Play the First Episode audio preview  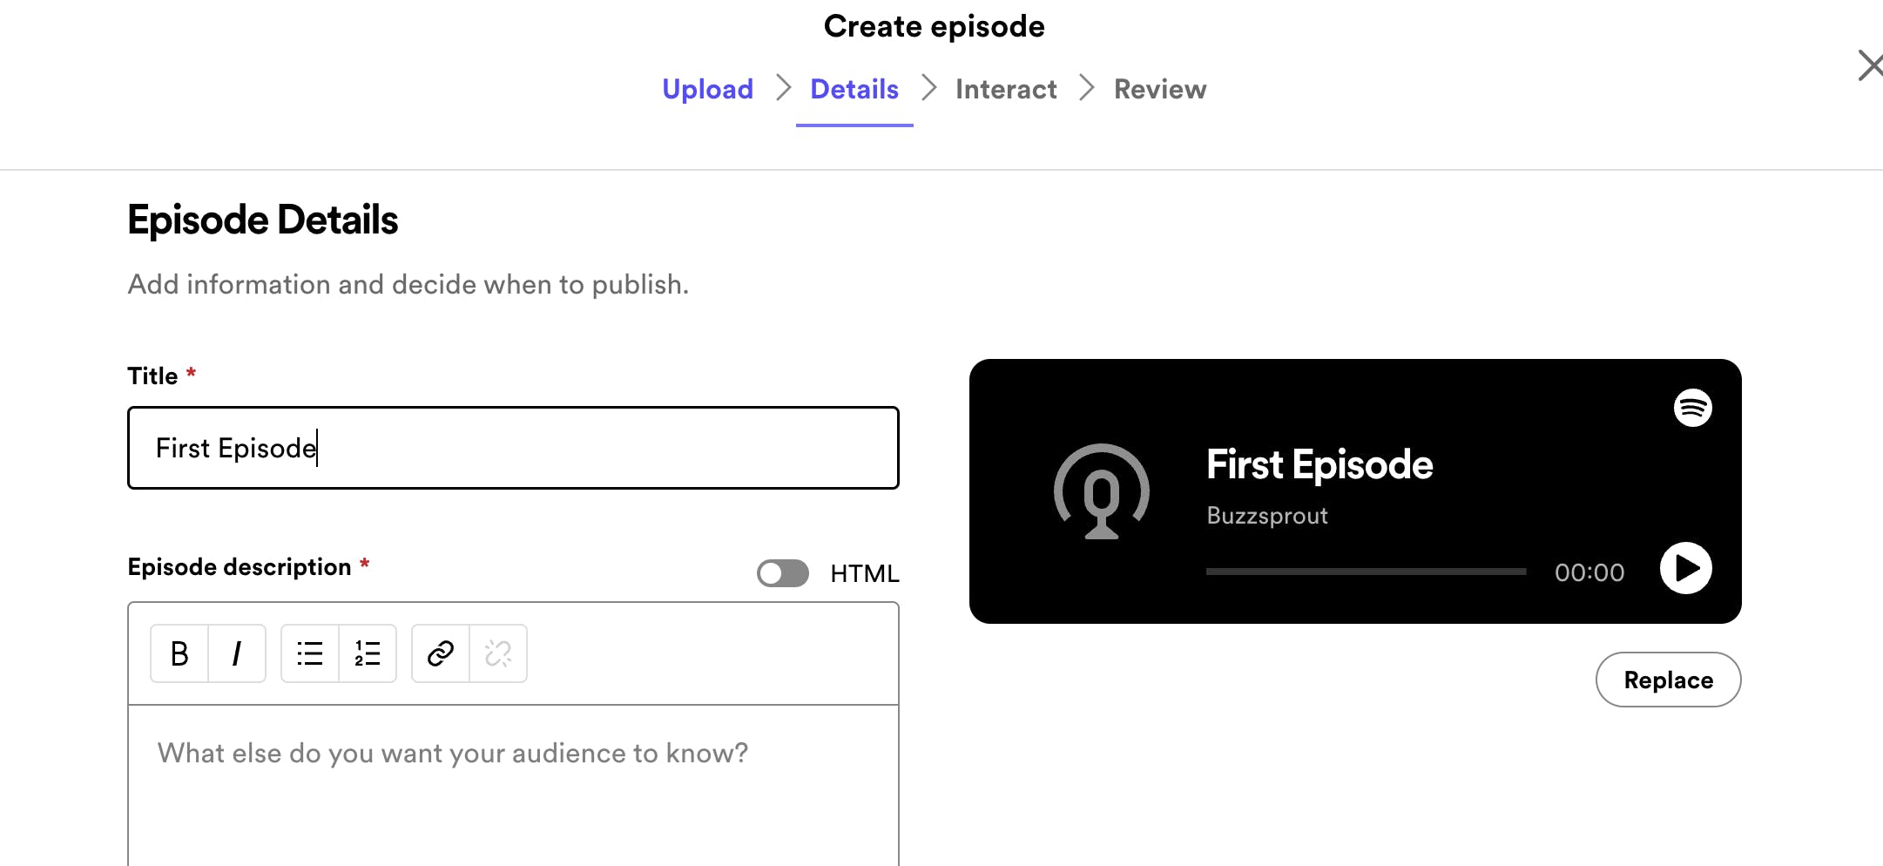(1685, 568)
